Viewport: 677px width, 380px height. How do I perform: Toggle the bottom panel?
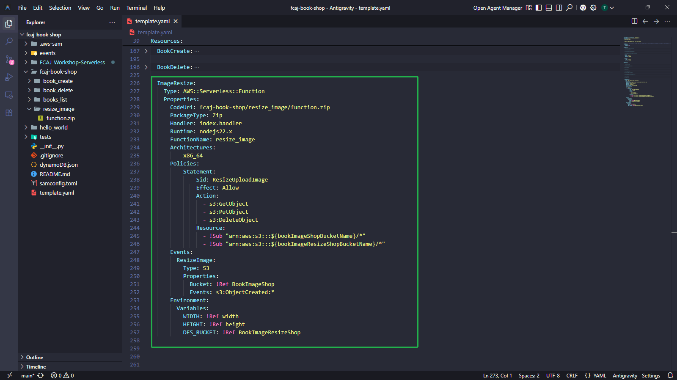pos(549,8)
